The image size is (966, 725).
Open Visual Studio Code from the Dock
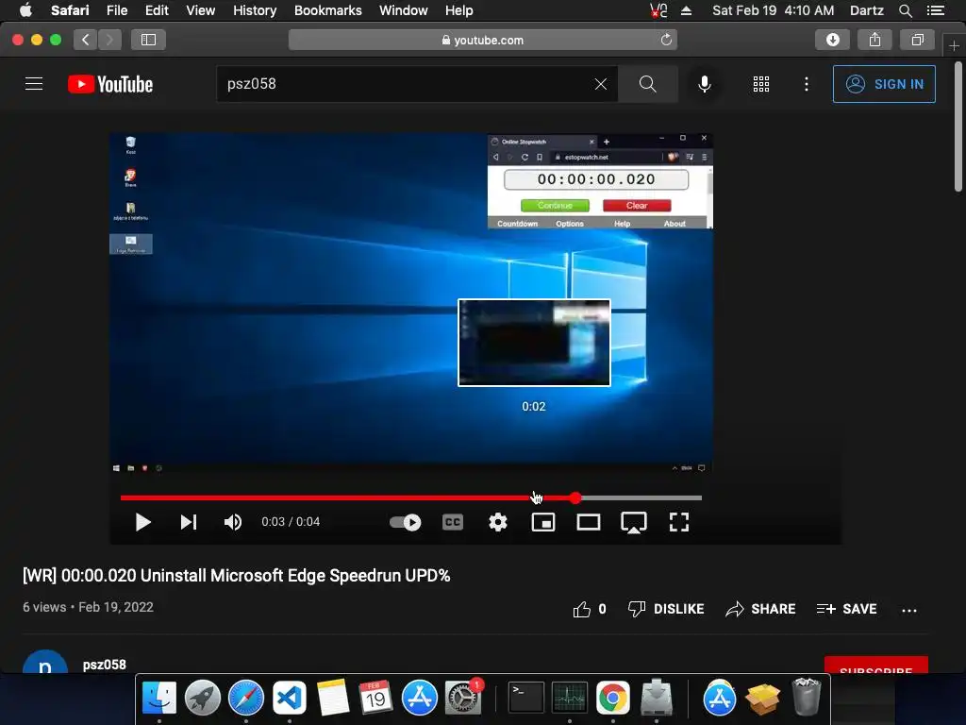289,698
